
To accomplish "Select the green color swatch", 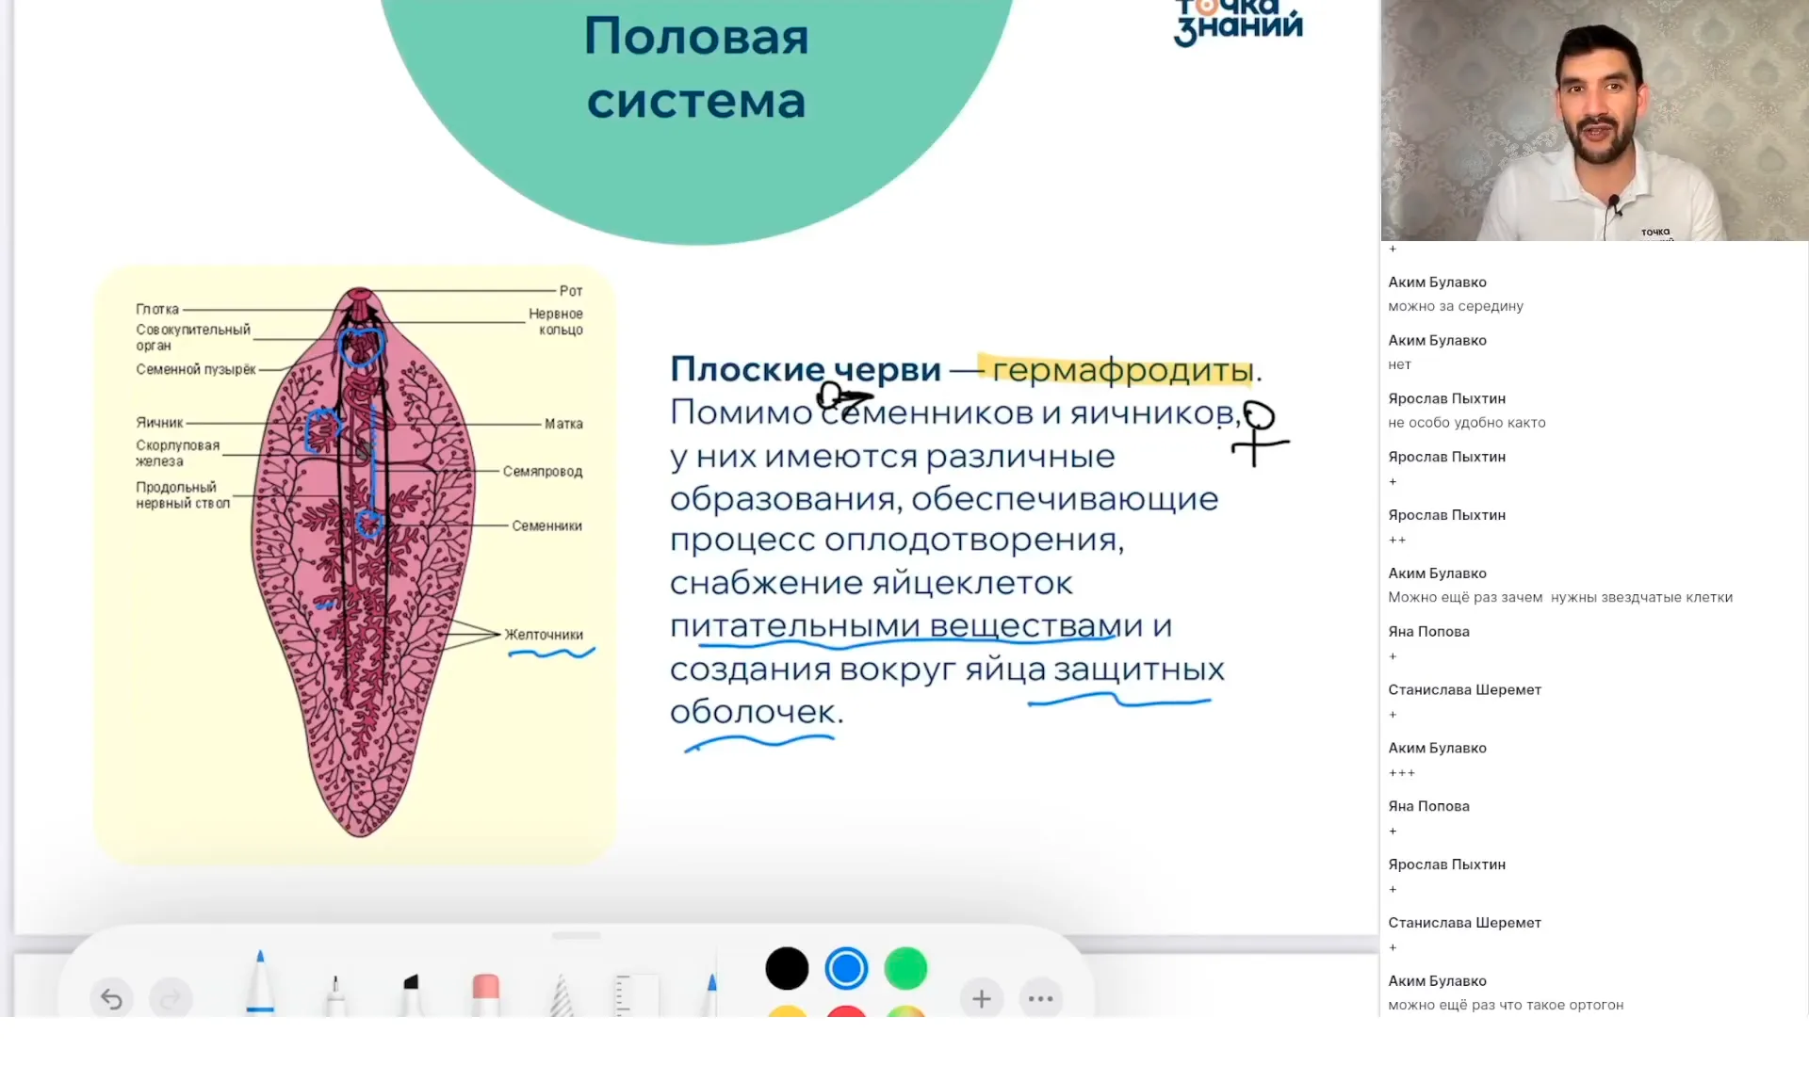I will click(905, 967).
